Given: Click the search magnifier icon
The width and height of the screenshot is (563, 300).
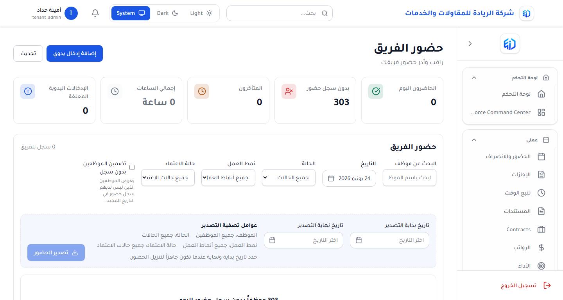Looking at the screenshot, I should click(x=325, y=13).
